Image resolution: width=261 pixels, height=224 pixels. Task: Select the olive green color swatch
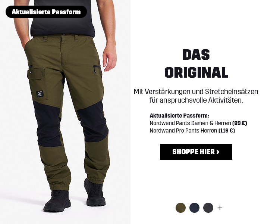pos(180,208)
